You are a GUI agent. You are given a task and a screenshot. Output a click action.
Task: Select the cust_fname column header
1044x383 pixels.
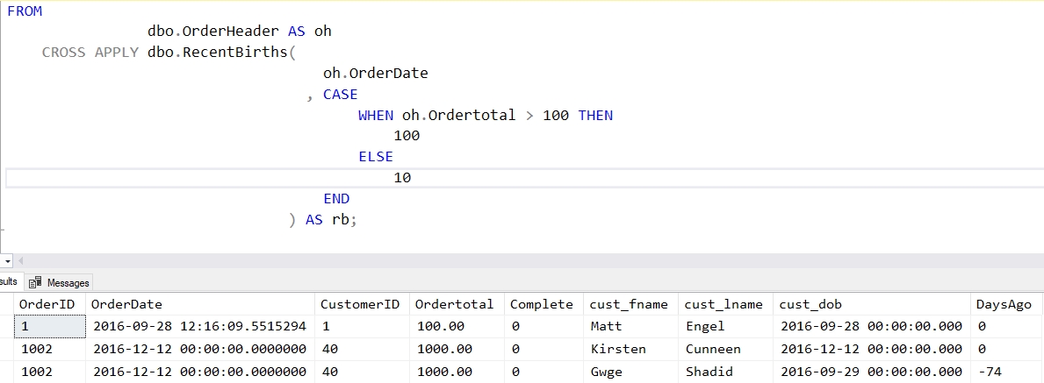pyautogui.click(x=630, y=304)
